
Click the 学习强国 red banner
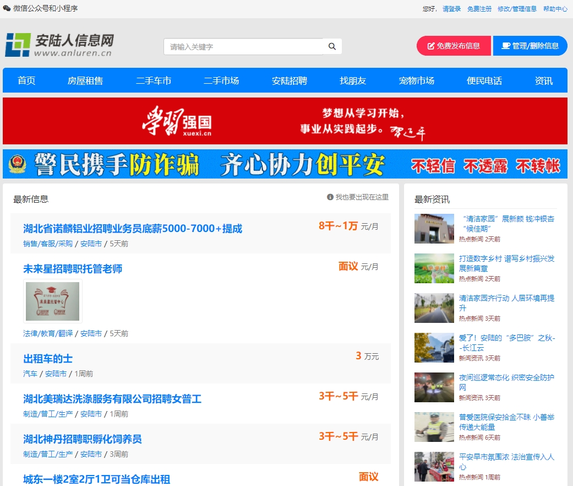coord(285,121)
